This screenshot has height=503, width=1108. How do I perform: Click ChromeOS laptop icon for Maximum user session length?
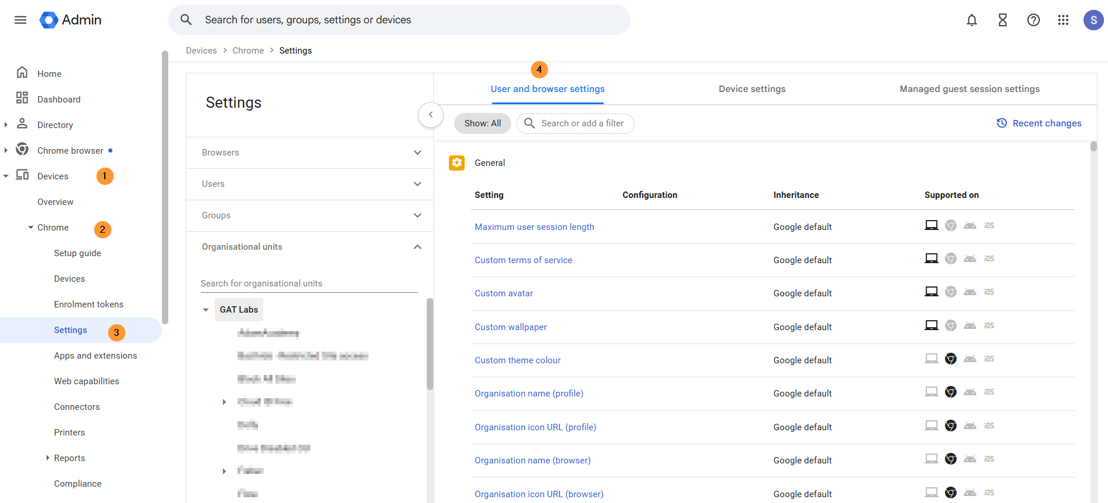pyautogui.click(x=932, y=225)
